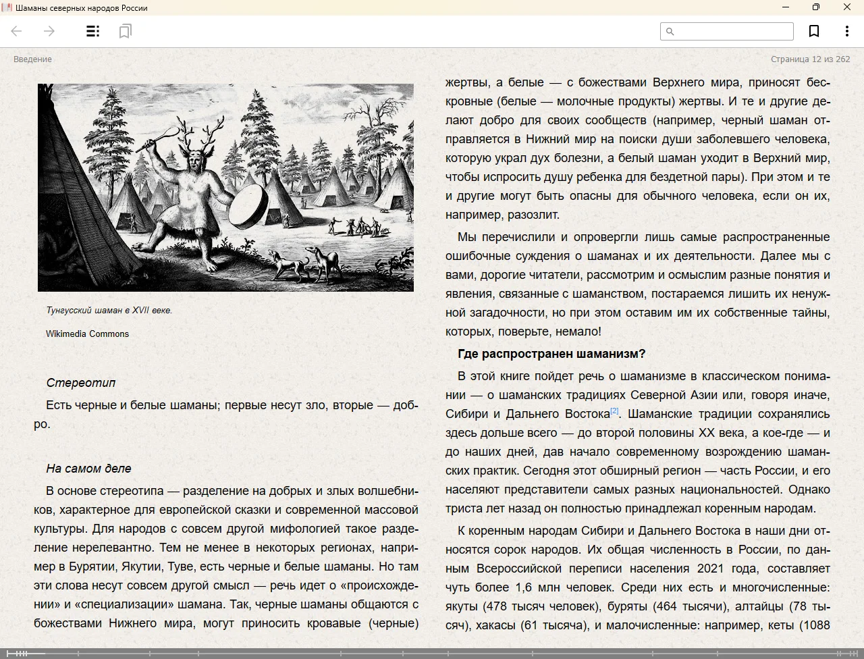Click the window title 'Шаманы северных народов России'
The image size is (864, 659).
click(81, 7)
